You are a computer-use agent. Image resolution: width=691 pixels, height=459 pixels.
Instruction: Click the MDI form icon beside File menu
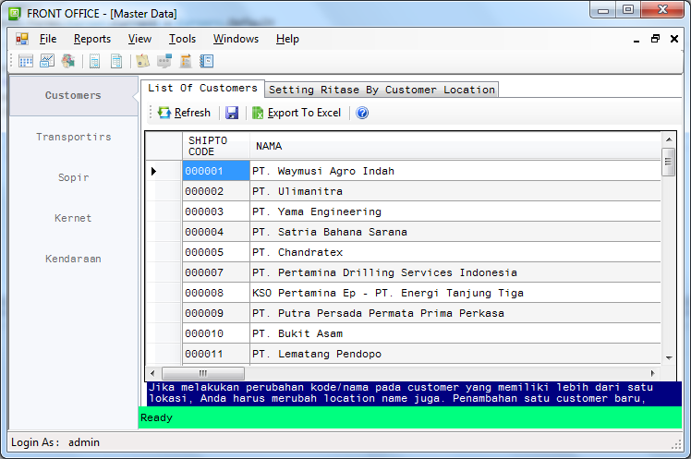22,39
